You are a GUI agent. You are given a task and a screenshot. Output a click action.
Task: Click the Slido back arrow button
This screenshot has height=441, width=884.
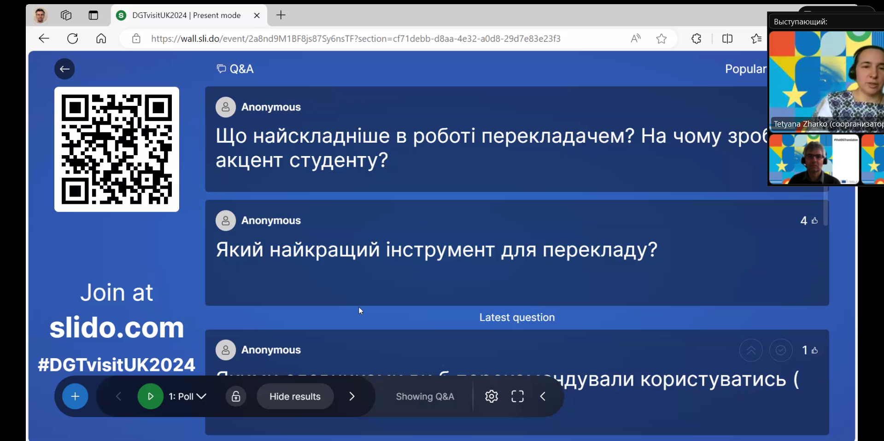coord(64,69)
